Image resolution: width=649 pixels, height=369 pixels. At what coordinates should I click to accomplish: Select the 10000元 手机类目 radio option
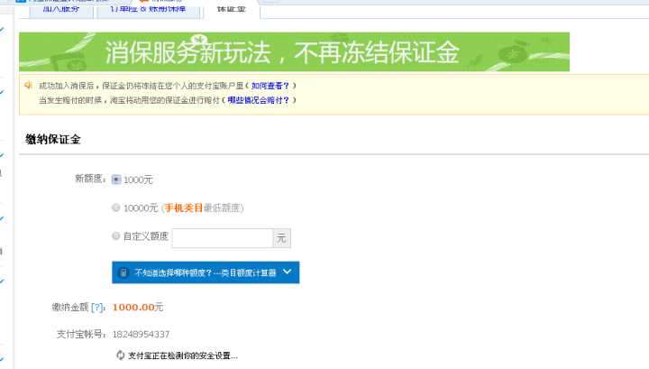116,208
